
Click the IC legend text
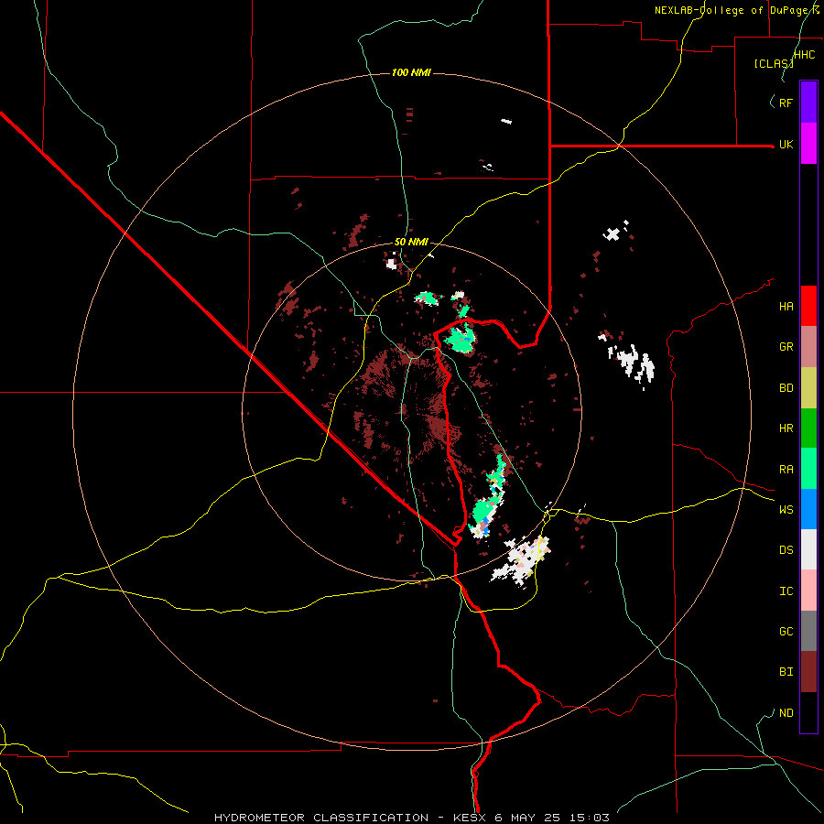[786, 591]
